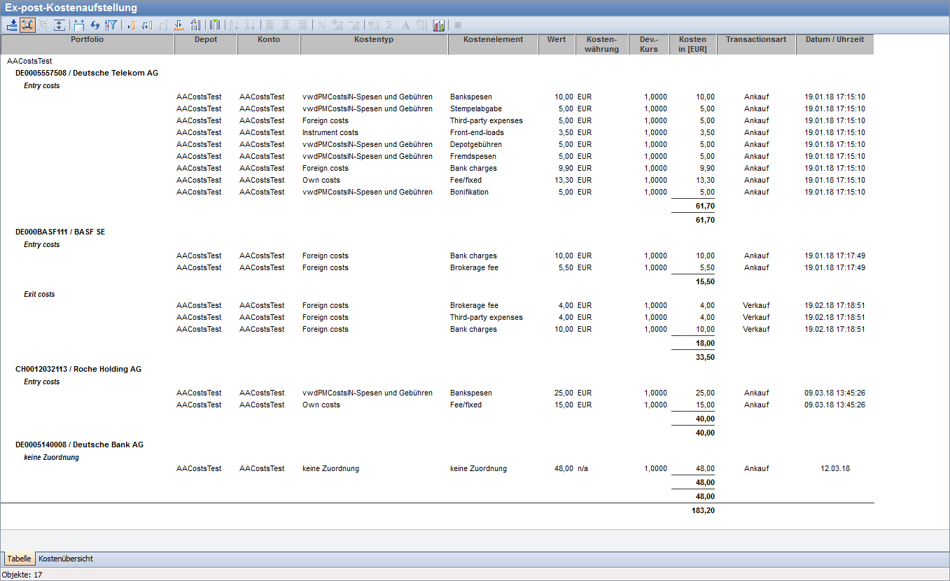Click the chart diagram icon in toolbar
The image size is (950, 581).
tap(439, 25)
